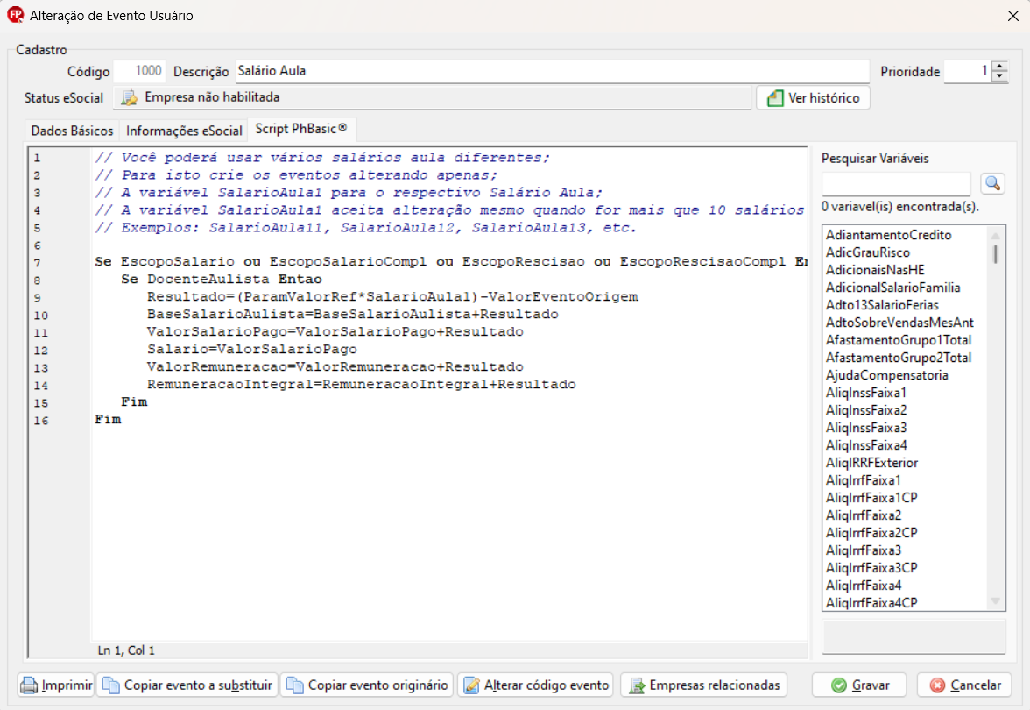The width and height of the screenshot is (1030, 710).
Task: Decrease the Prioridade value with down arrow
Action: coord(1000,76)
